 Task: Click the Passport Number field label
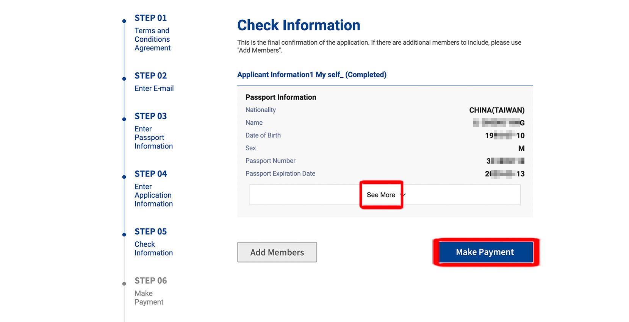270,161
